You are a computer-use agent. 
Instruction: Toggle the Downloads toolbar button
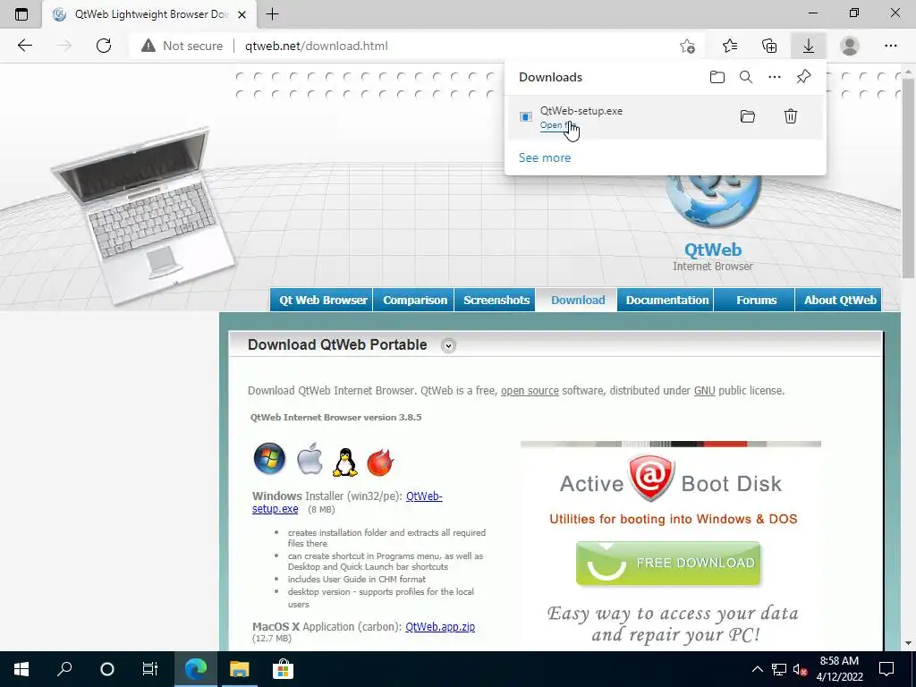809,46
